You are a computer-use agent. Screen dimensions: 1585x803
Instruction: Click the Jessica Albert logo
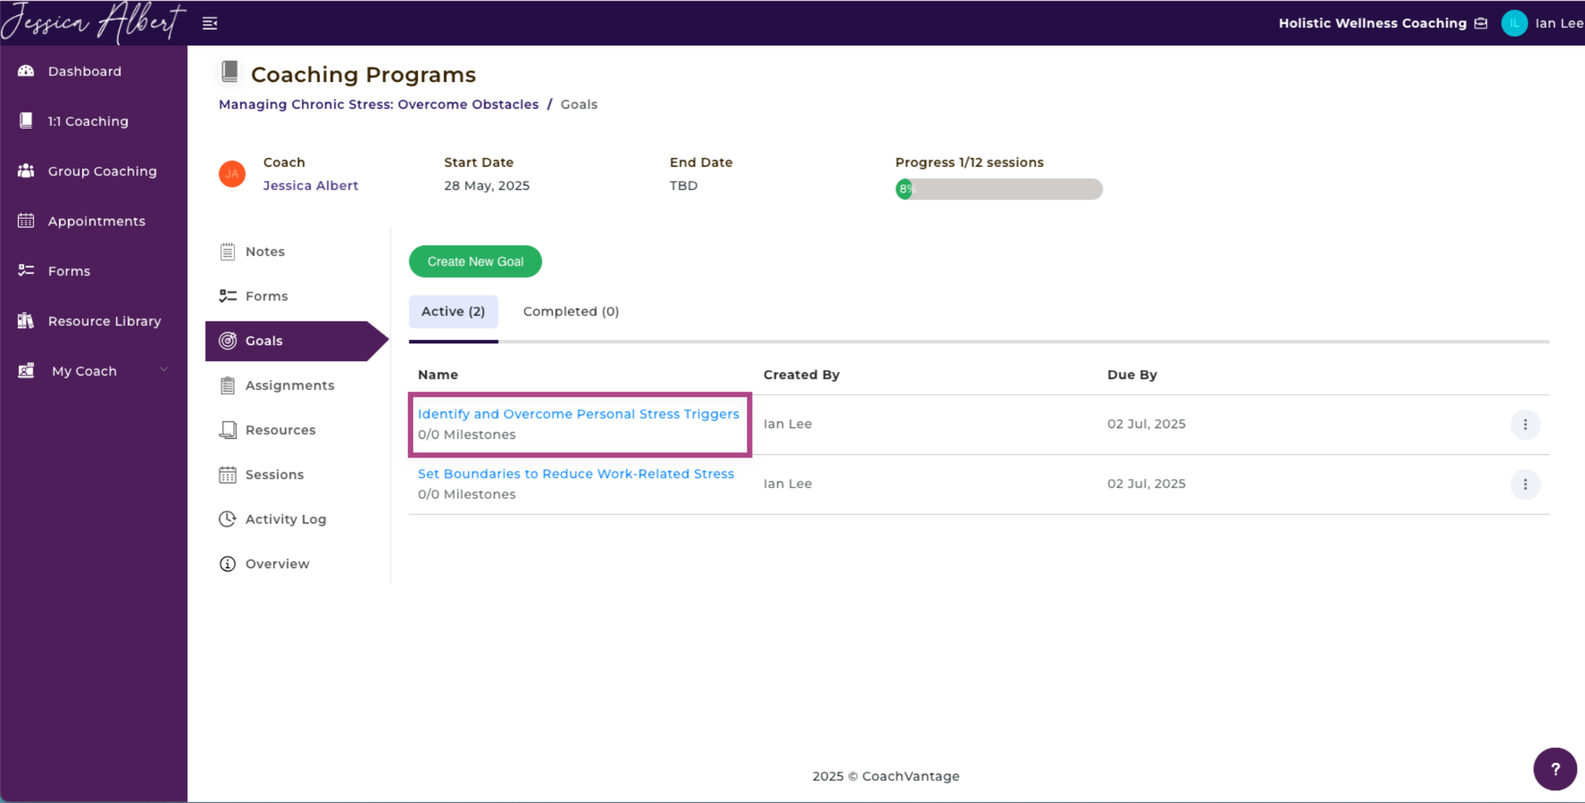[x=93, y=23]
